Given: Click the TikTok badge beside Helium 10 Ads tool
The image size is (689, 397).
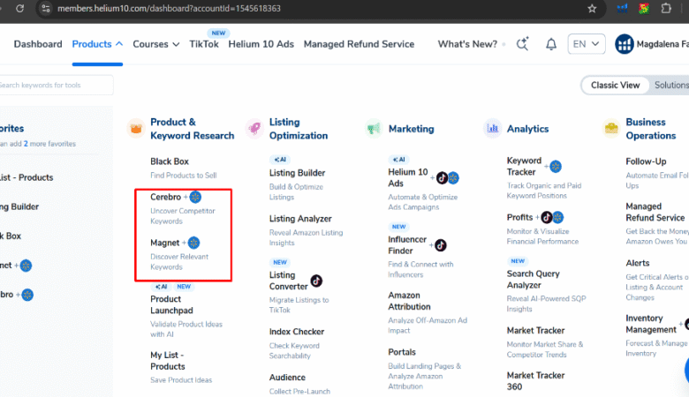Looking at the screenshot, I should 442,177.
